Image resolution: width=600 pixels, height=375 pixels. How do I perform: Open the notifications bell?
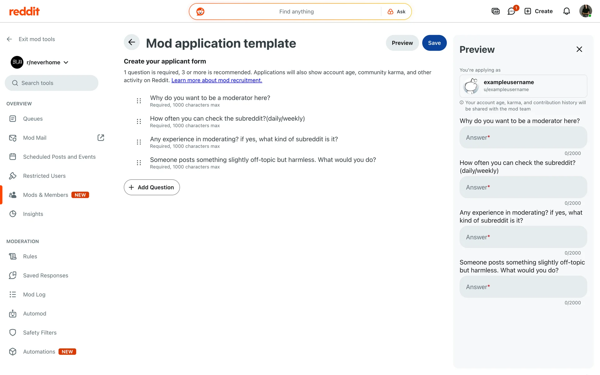click(x=567, y=11)
